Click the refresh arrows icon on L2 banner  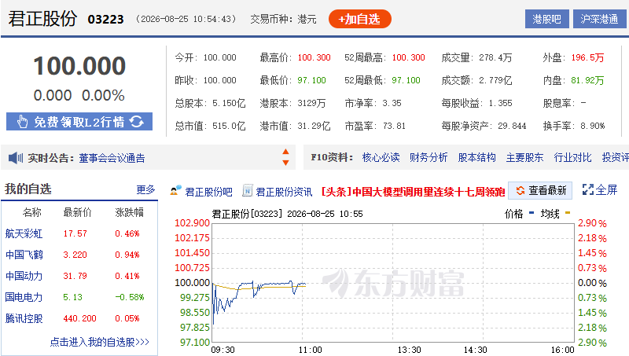(x=136, y=122)
